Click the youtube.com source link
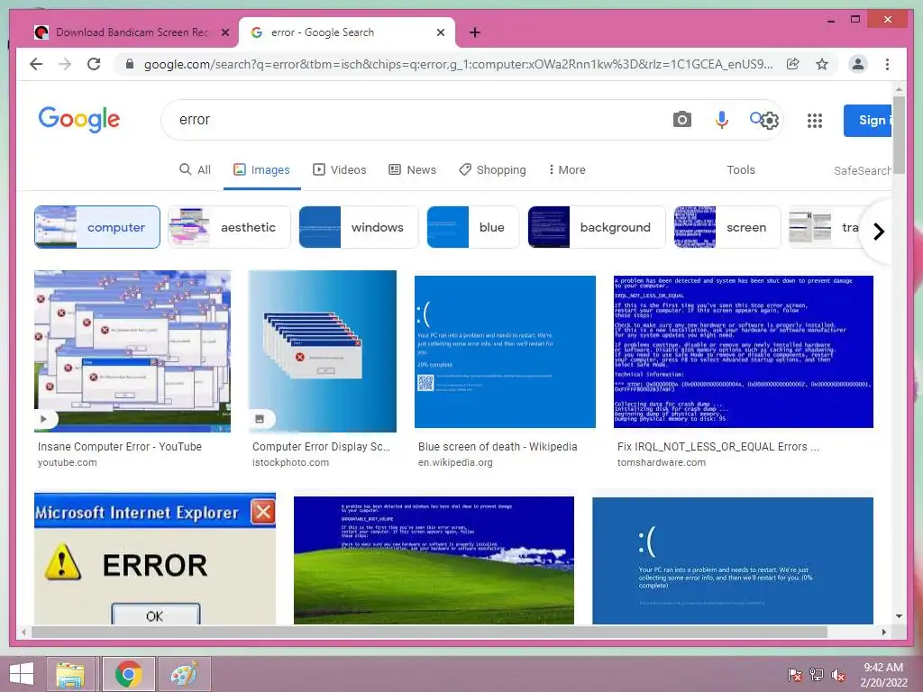 67,462
